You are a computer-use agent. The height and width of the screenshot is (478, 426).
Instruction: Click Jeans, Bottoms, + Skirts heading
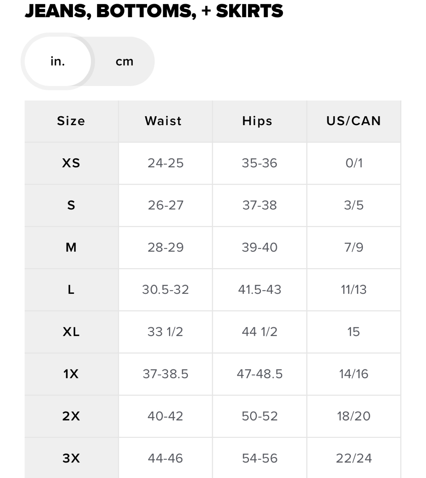pos(154,11)
